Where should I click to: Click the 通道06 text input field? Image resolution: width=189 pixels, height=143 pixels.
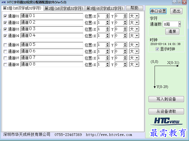pyautogui.click(x=52, y=51)
